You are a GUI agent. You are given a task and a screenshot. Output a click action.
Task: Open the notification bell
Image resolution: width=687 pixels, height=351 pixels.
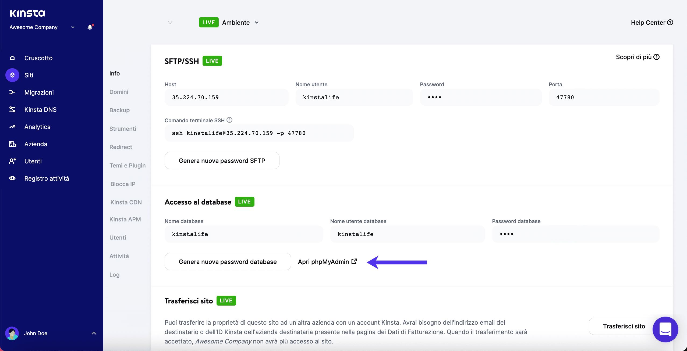coord(89,27)
